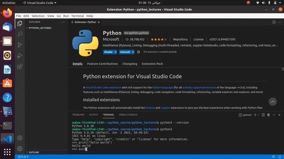The height and width of the screenshot is (159, 284).
Task: Switch to the OUTPUT panel tab
Action: coord(94,115)
